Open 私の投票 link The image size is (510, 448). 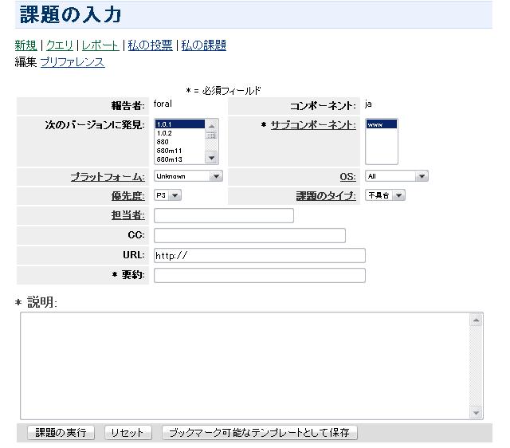pyautogui.click(x=150, y=45)
